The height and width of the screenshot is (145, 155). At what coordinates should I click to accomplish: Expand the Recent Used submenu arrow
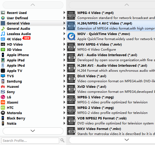64,13
